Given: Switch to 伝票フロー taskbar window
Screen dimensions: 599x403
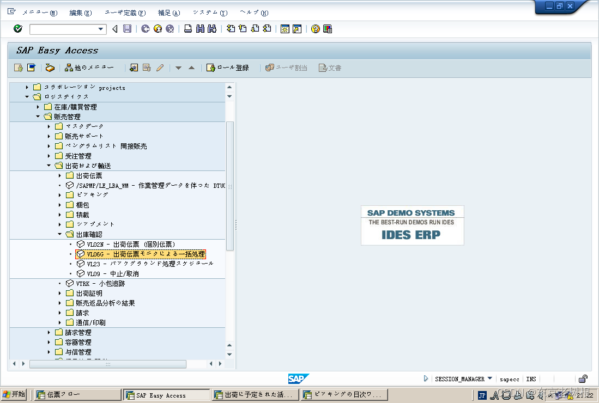Looking at the screenshot, I should click(77, 395).
